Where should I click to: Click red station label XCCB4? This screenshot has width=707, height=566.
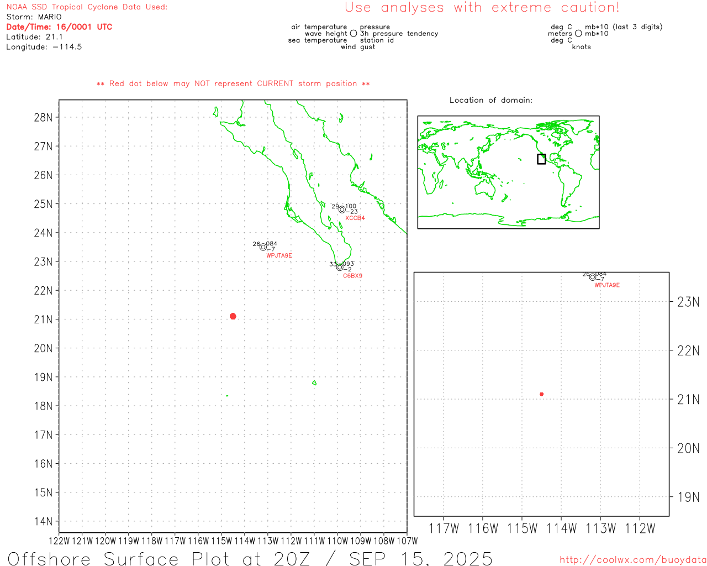(355, 218)
